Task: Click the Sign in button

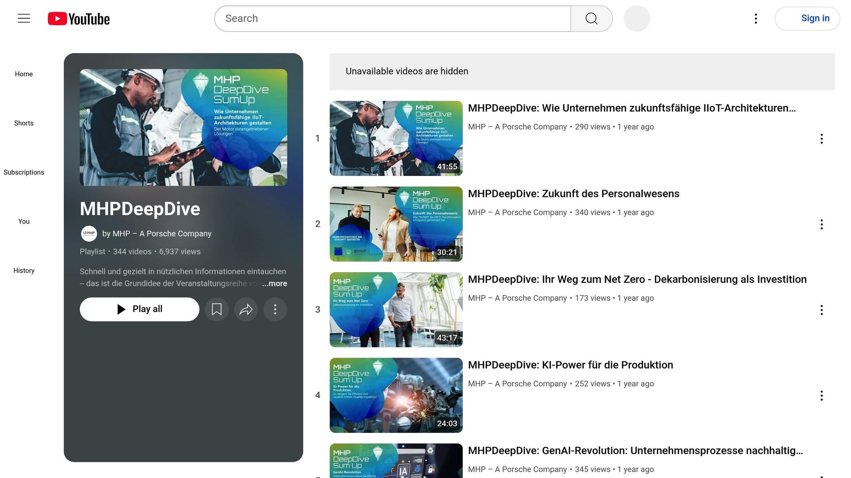Action: pos(807,18)
